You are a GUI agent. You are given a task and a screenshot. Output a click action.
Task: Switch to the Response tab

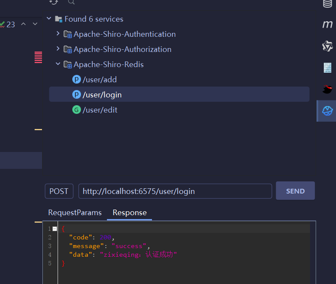tap(129, 213)
